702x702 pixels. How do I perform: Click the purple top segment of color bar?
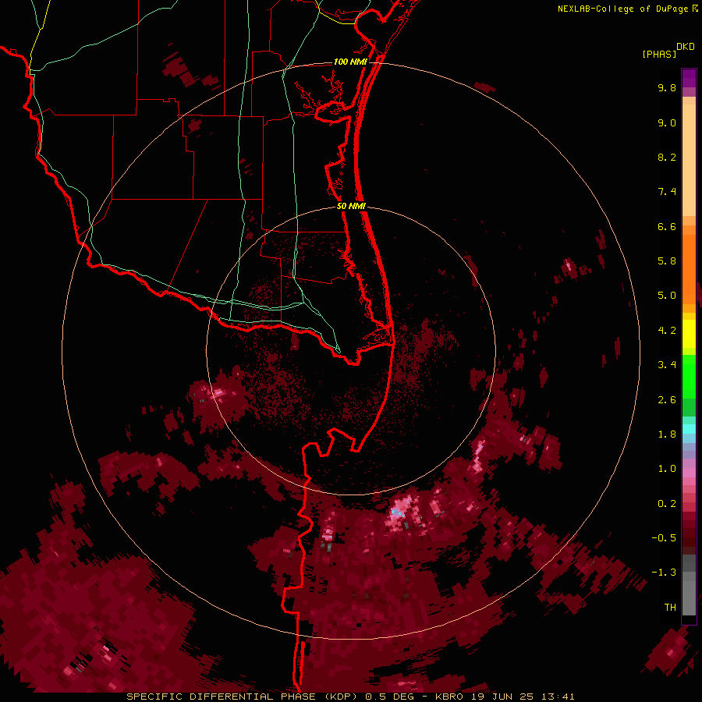[689, 78]
